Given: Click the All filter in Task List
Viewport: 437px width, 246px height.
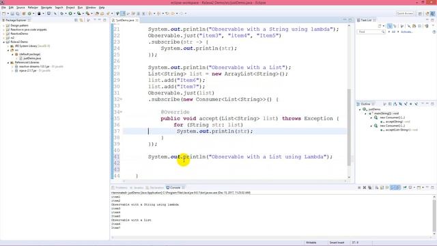Looking at the screenshot, I should 393,32.
